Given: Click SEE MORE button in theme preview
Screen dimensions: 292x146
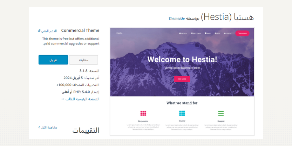Looking at the screenshot, I should tap(182, 79).
